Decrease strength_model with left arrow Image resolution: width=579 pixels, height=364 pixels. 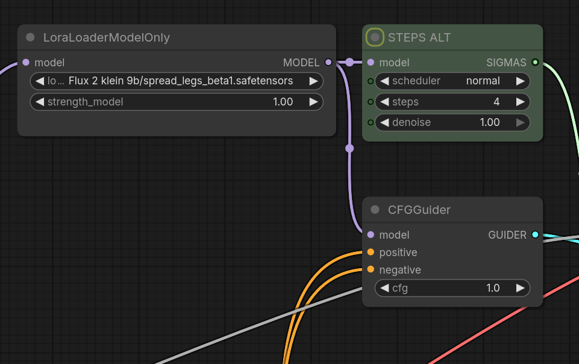point(40,102)
